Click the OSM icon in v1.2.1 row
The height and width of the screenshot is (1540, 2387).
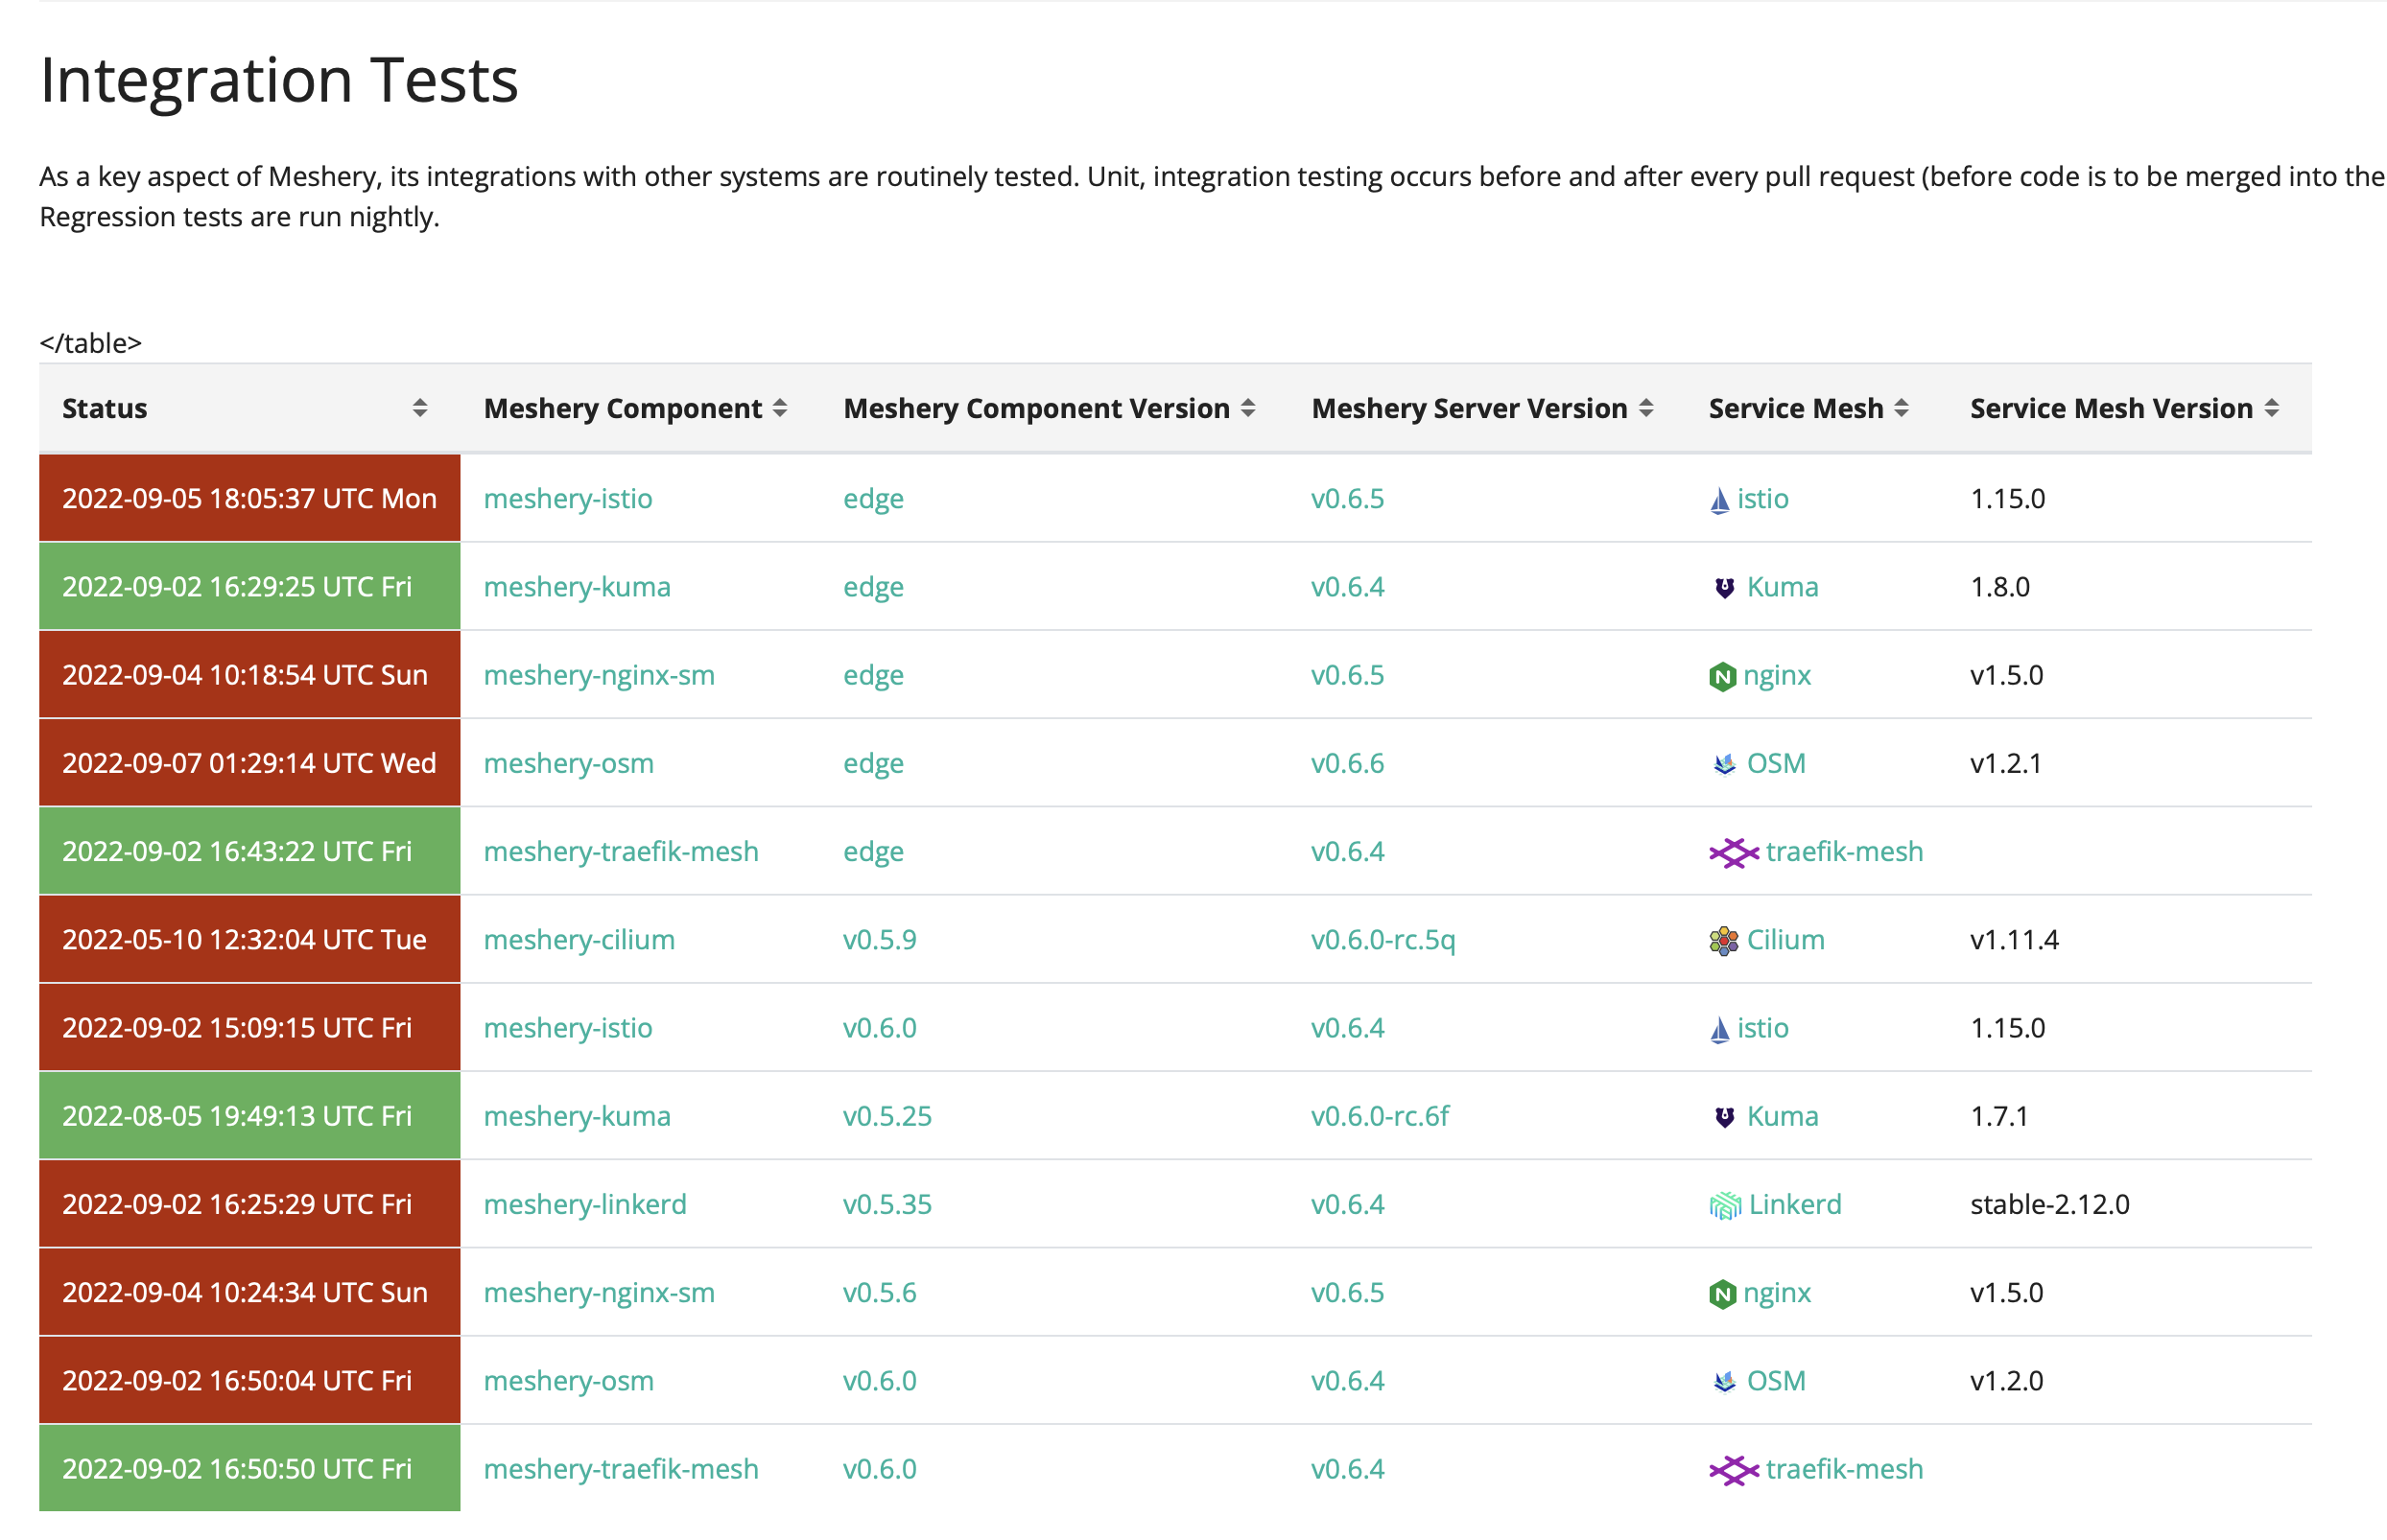pyautogui.click(x=1724, y=765)
